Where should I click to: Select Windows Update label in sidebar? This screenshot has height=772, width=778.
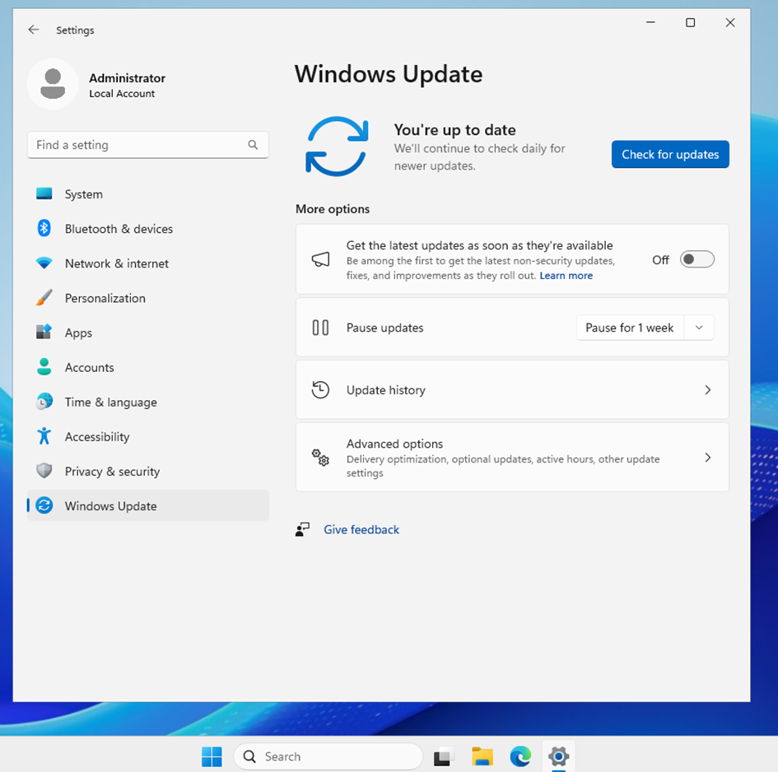110,506
